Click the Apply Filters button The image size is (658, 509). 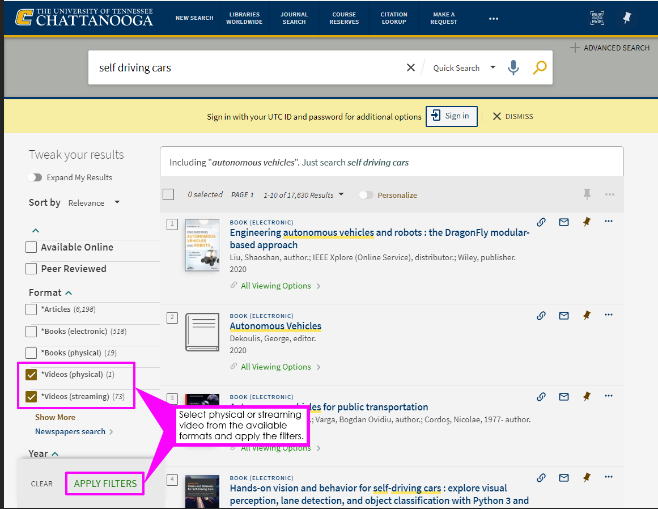(x=105, y=483)
